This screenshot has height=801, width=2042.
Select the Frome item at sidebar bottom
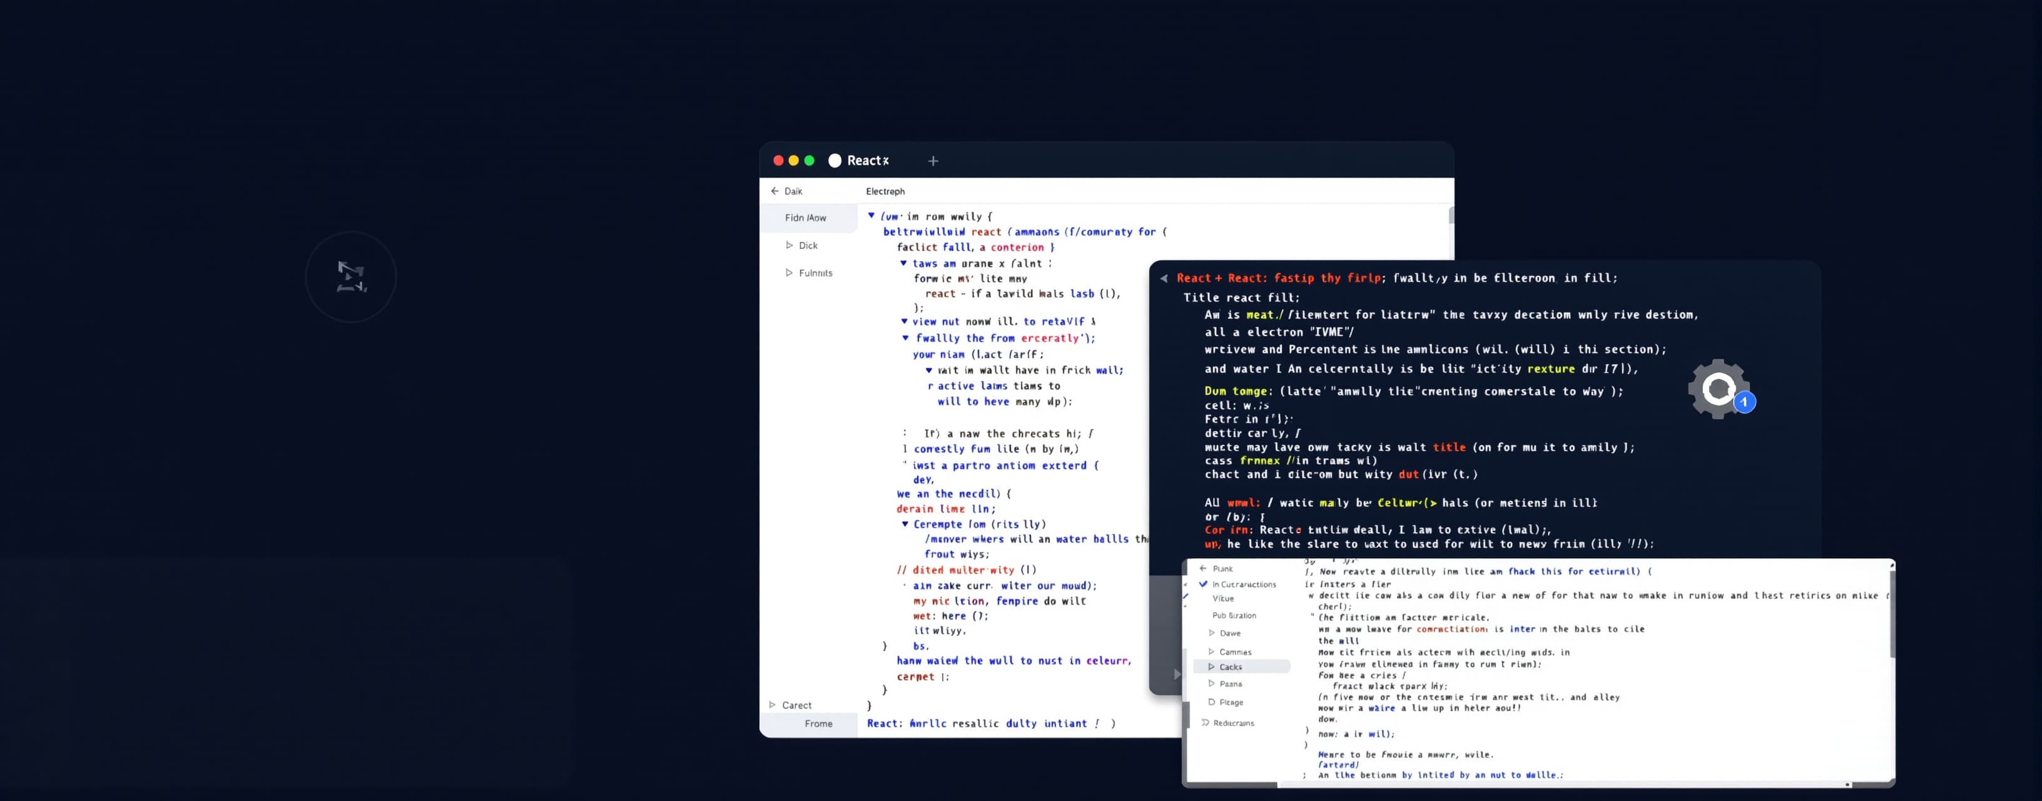(808, 723)
